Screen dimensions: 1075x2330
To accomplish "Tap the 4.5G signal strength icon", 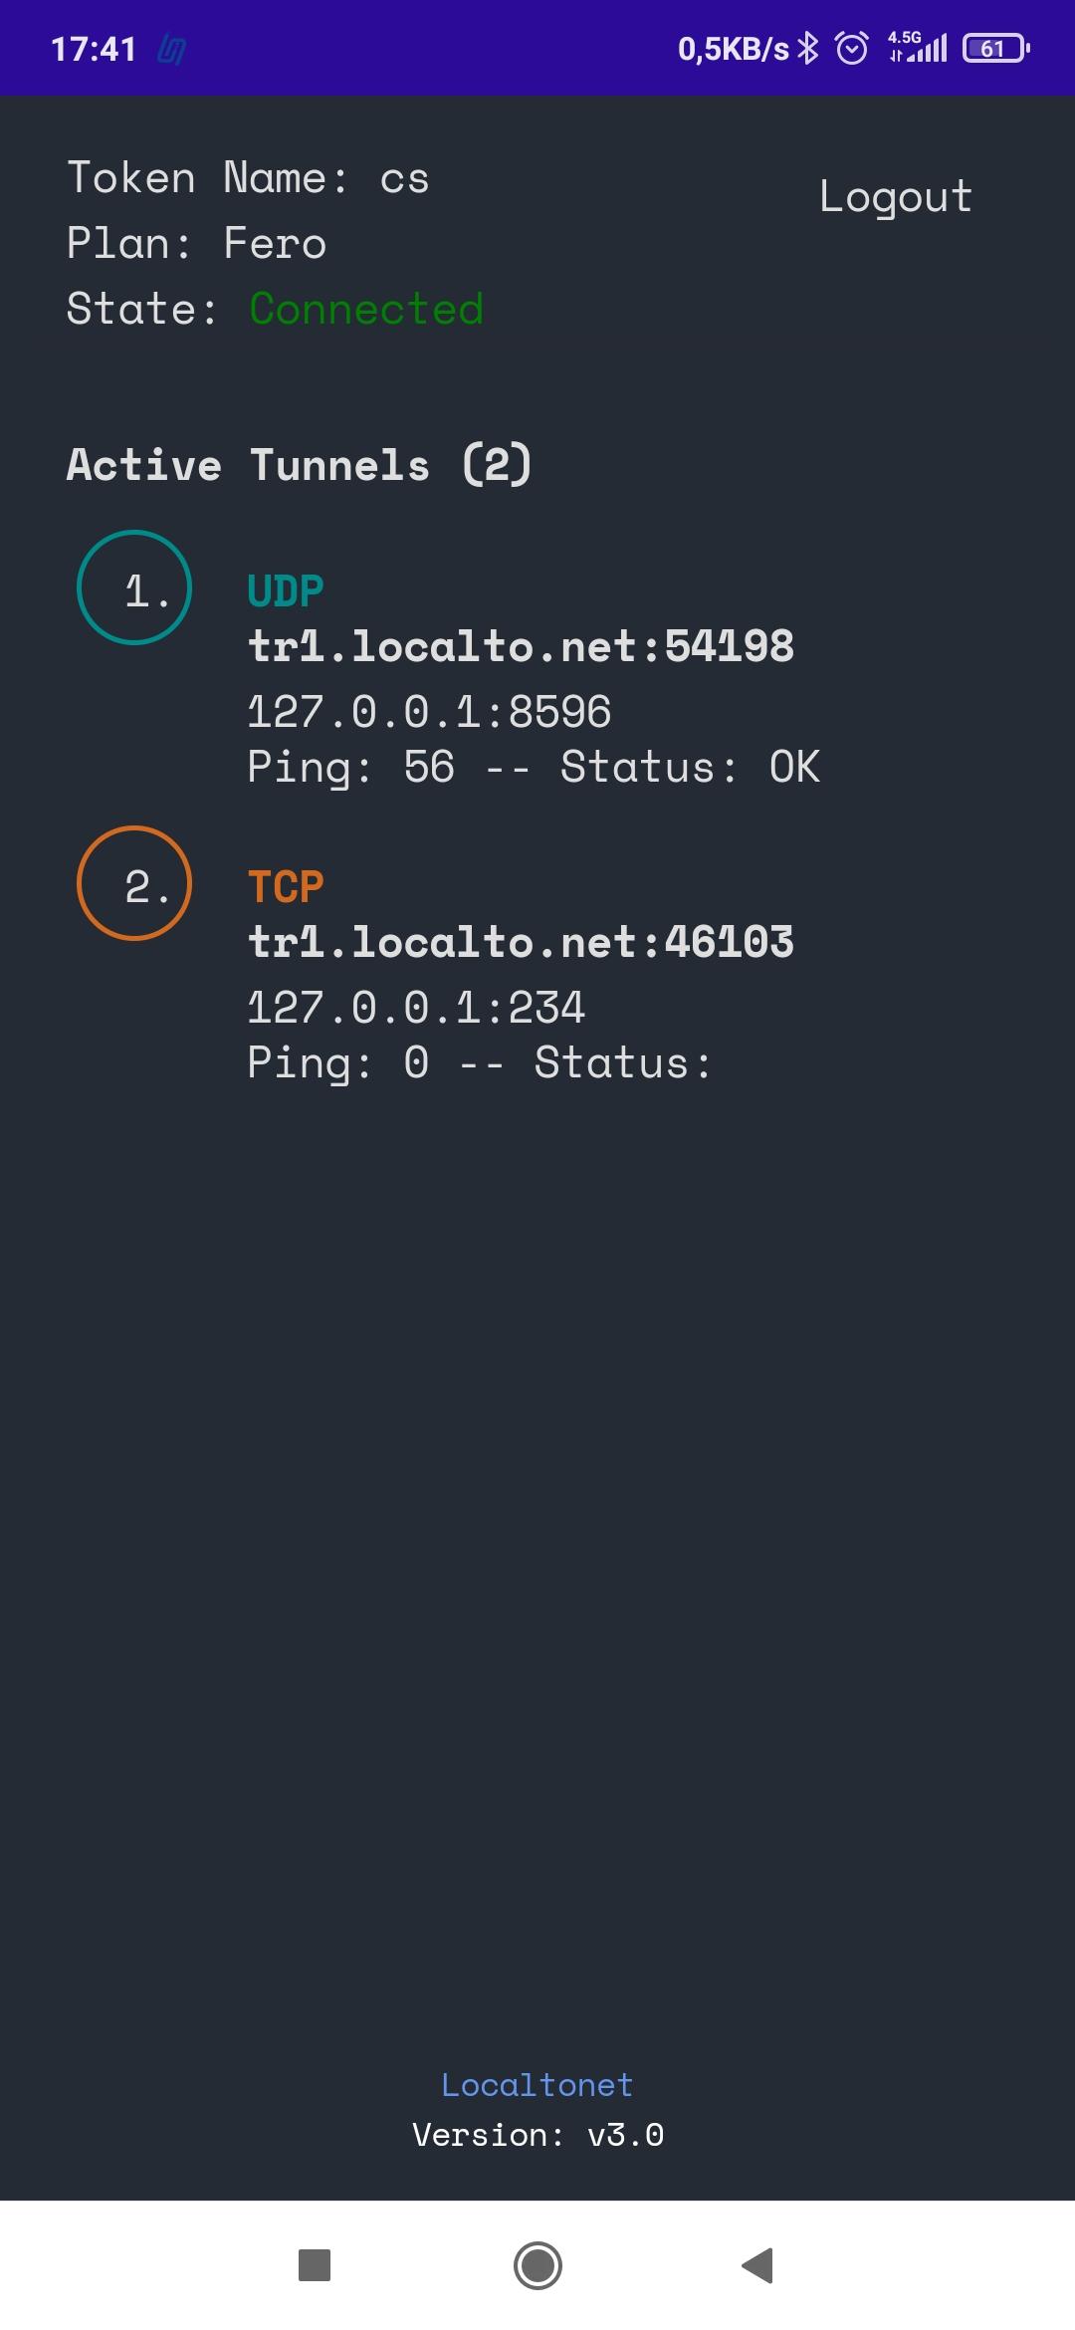I will (918, 47).
